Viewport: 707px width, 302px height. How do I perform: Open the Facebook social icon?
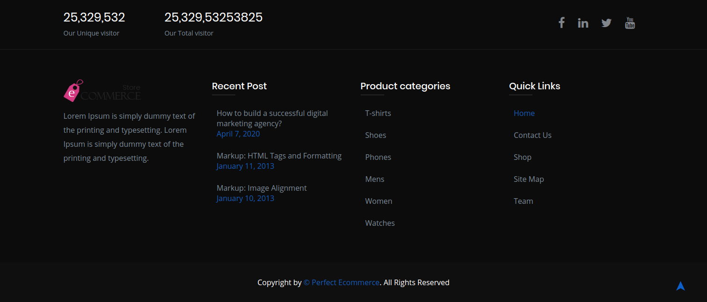point(561,22)
